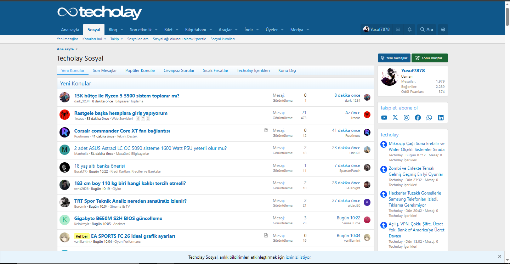
Task: Open the settings gear icon in header
Action: point(443,29)
